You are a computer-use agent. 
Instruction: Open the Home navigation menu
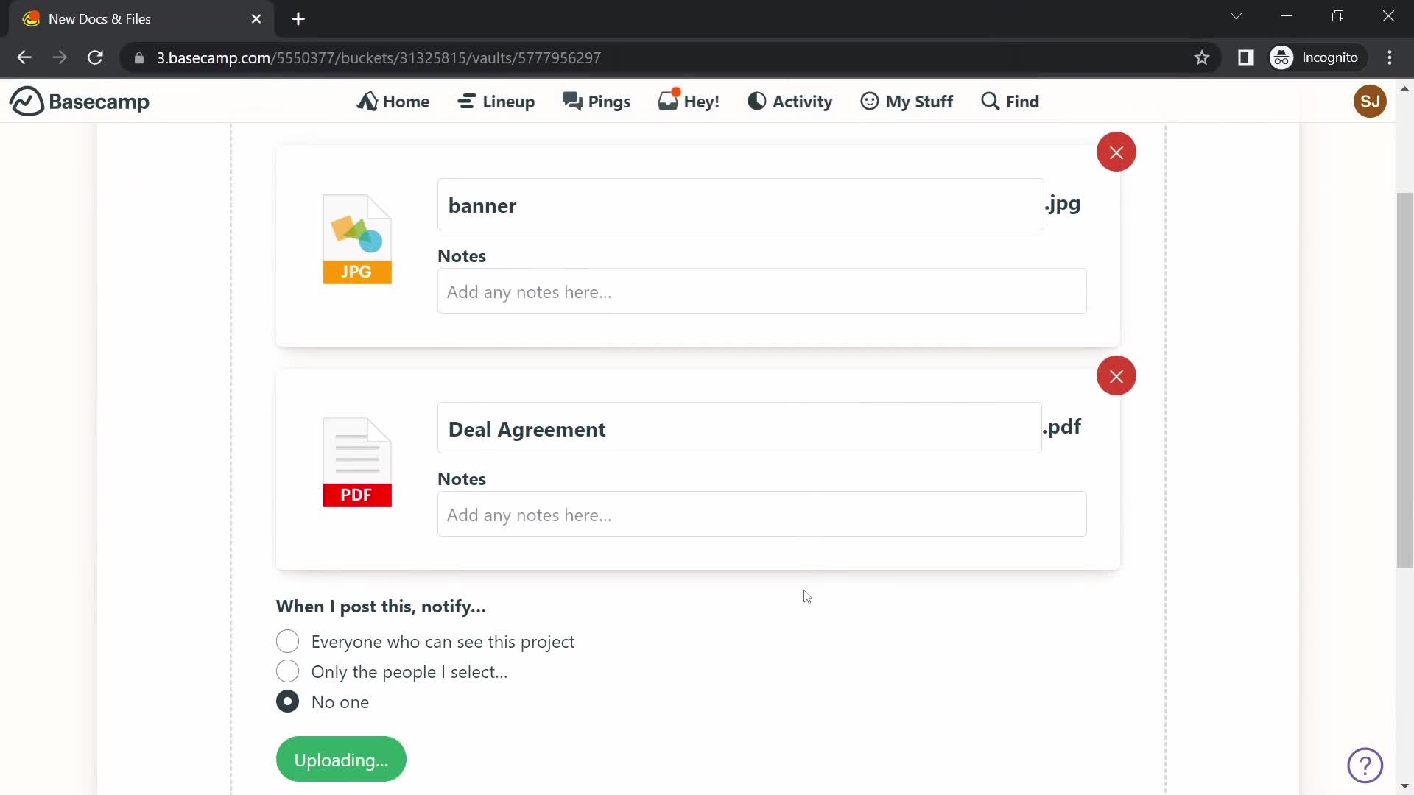point(393,100)
